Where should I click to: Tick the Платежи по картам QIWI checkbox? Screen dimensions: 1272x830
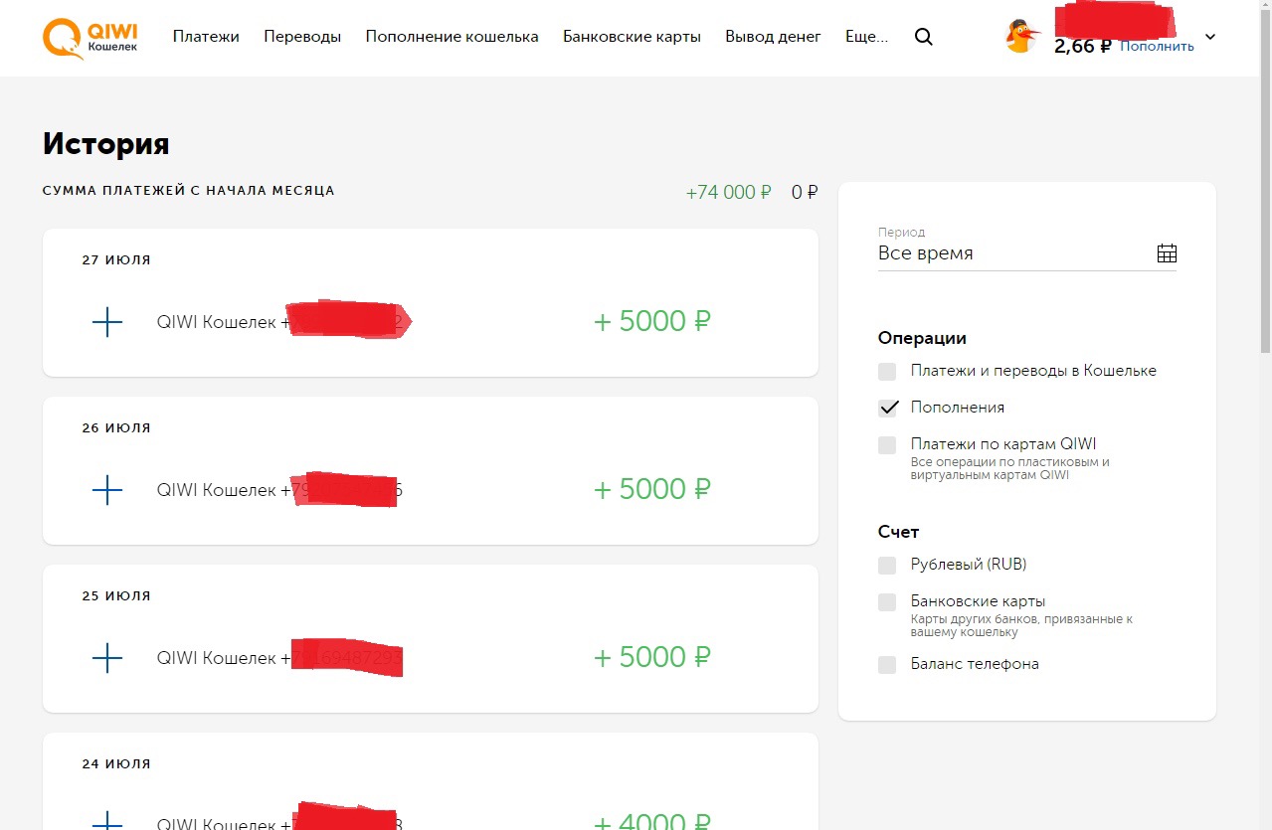click(887, 445)
